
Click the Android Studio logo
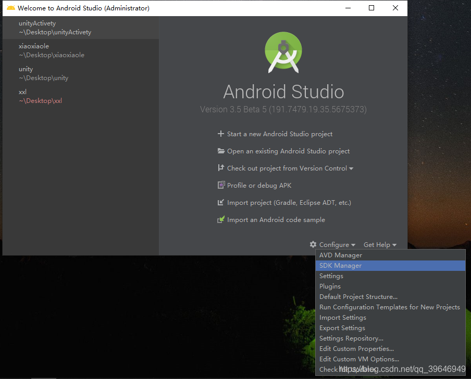[283, 52]
